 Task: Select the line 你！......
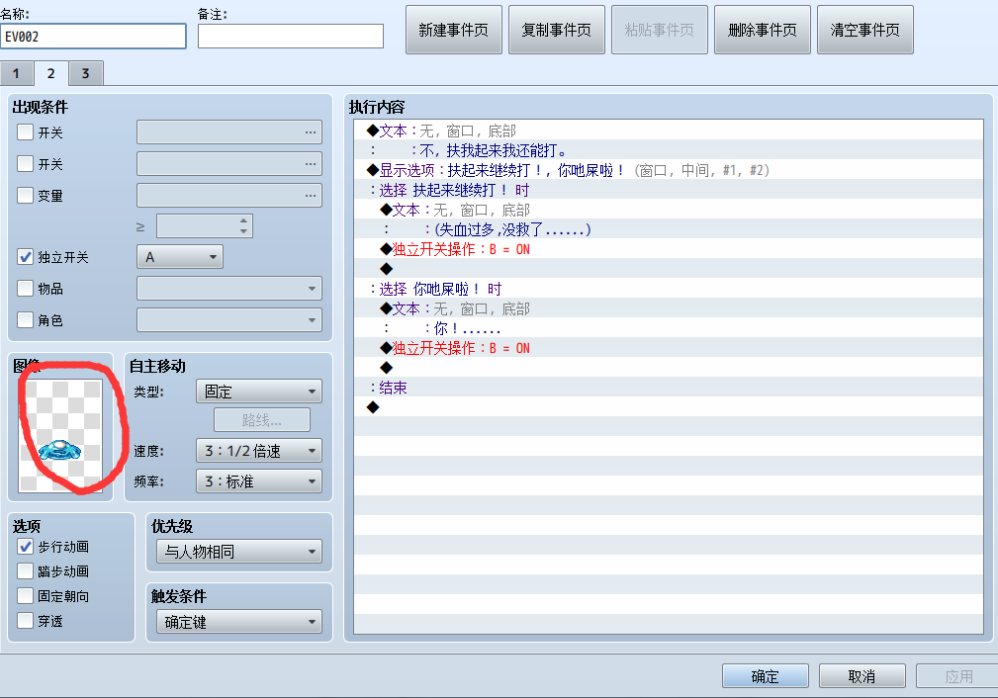669,329
